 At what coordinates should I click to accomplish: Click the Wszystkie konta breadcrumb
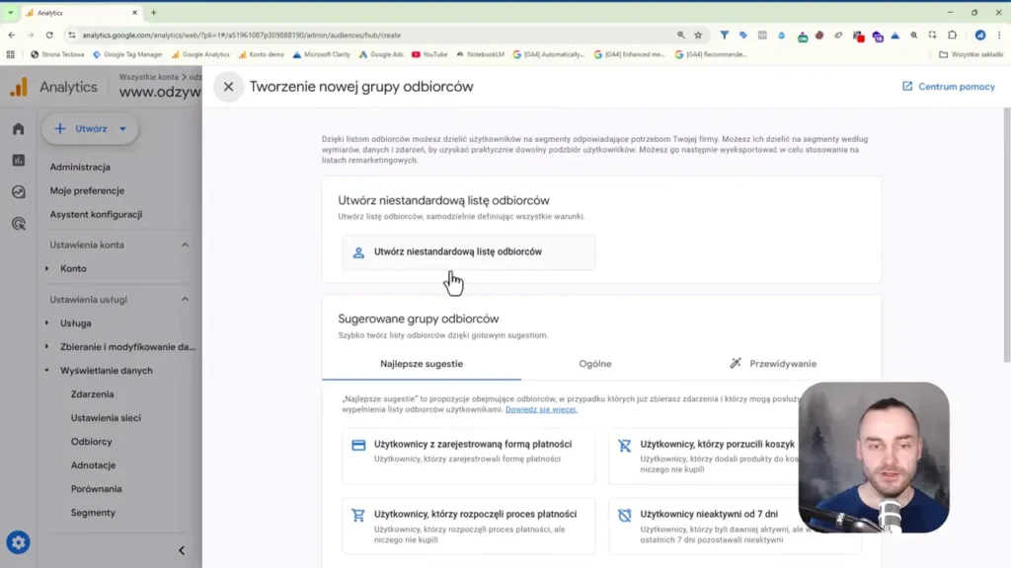(x=148, y=77)
